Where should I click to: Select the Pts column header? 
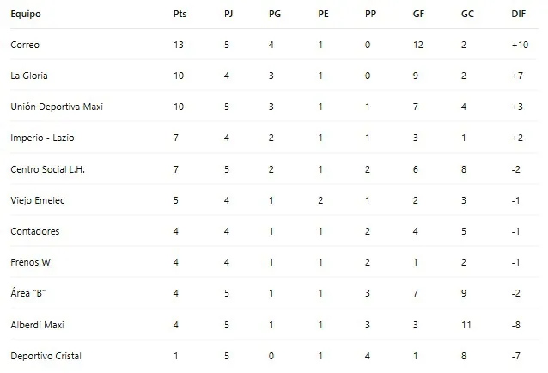pos(179,15)
